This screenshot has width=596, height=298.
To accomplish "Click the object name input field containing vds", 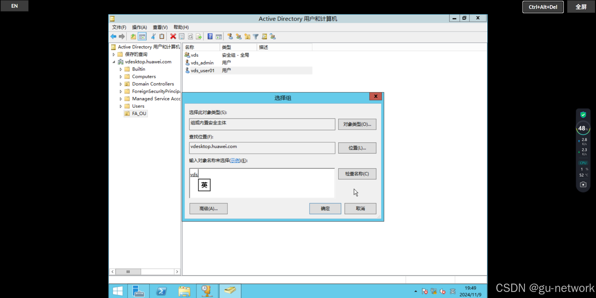I will click(x=262, y=183).
